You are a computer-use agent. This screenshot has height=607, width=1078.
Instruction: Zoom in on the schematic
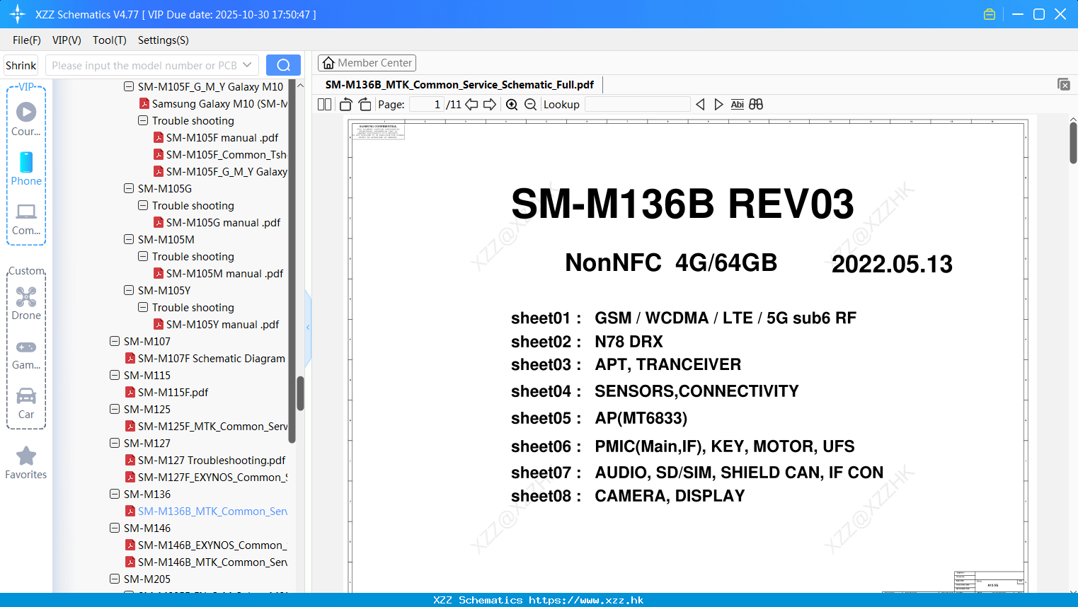pyautogui.click(x=512, y=105)
